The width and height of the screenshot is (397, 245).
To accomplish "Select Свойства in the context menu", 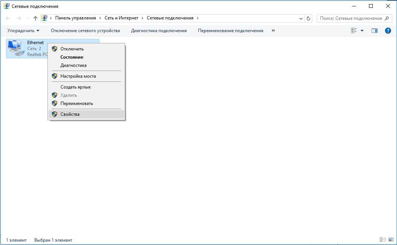I will click(x=70, y=114).
